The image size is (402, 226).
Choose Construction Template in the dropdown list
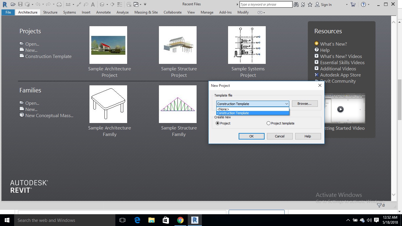pyautogui.click(x=253, y=113)
